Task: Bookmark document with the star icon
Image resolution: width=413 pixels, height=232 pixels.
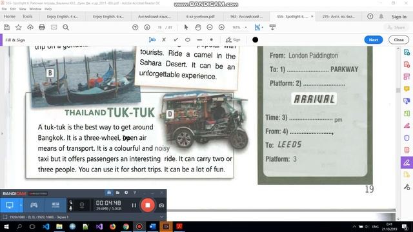Action: [x=19, y=27]
